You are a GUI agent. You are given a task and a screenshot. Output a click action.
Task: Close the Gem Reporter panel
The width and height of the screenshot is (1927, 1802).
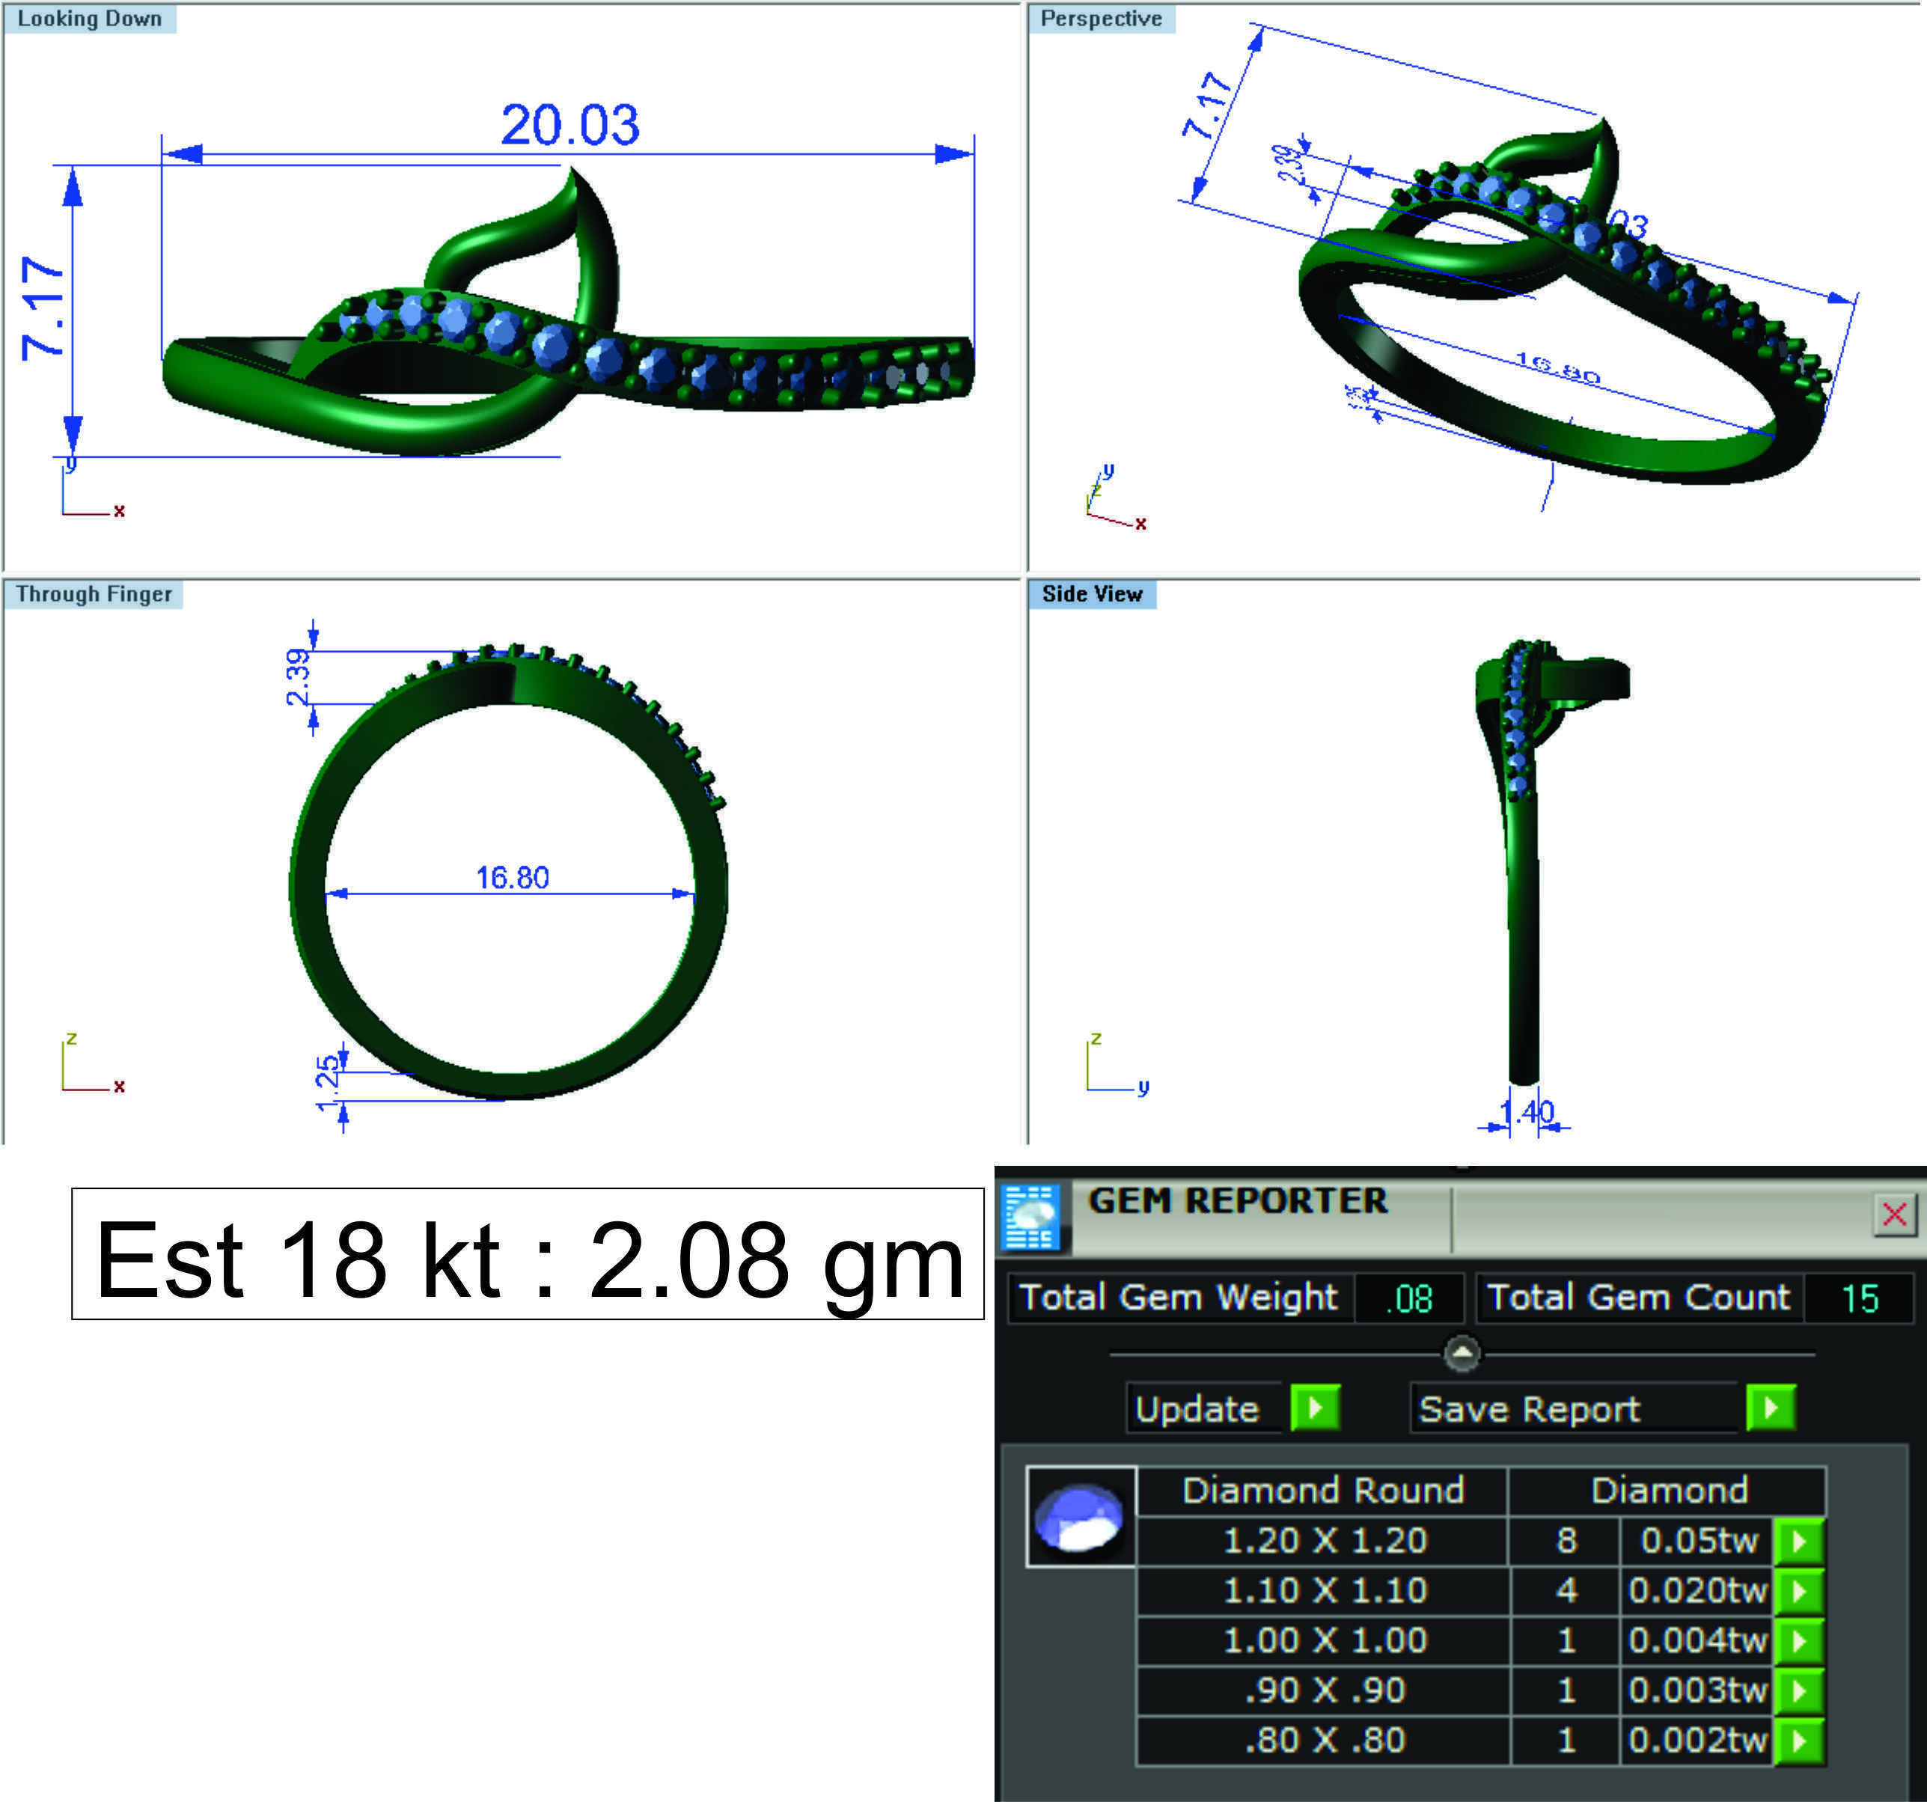tap(1894, 1215)
